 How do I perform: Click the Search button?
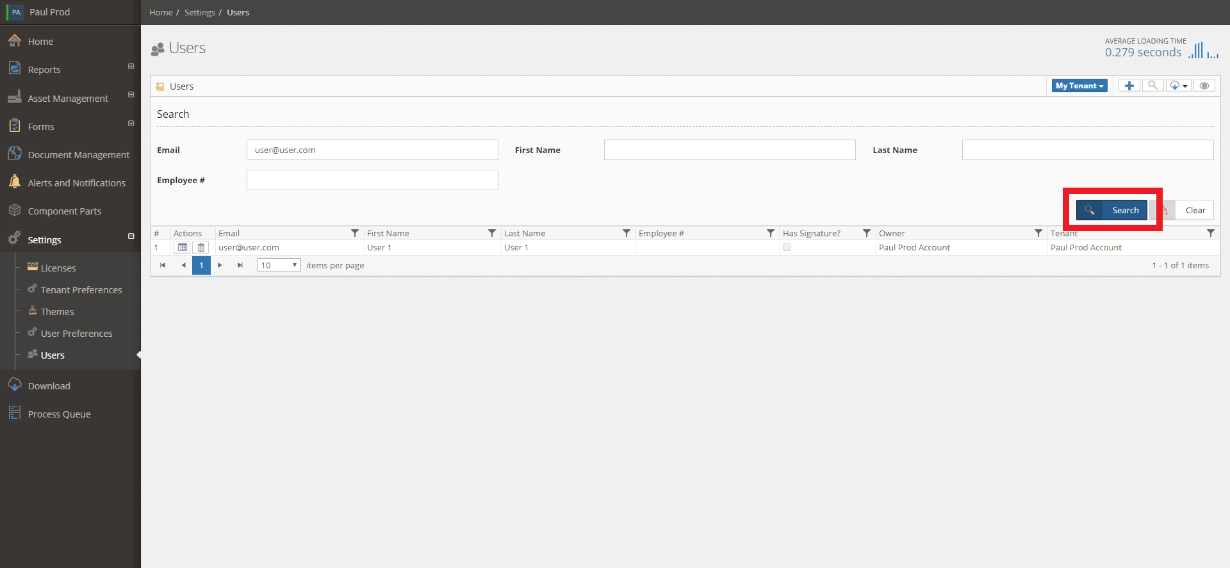point(1111,210)
